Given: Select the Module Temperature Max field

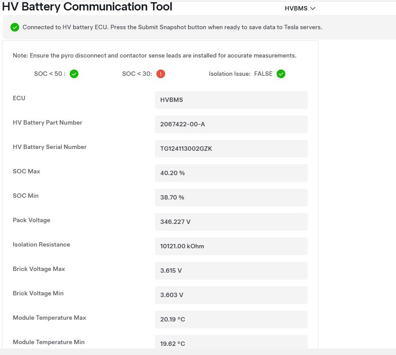Looking at the screenshot, I should (x=231, y=319).
